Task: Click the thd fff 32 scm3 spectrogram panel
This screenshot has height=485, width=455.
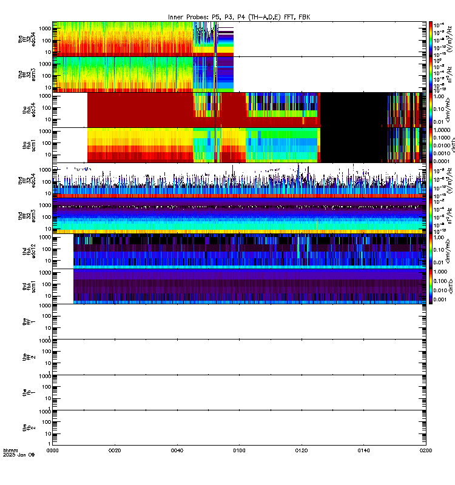Action: click(x=239, y=216)
